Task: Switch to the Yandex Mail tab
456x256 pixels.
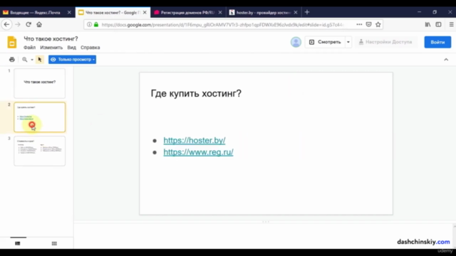Action: click(35, 13)
